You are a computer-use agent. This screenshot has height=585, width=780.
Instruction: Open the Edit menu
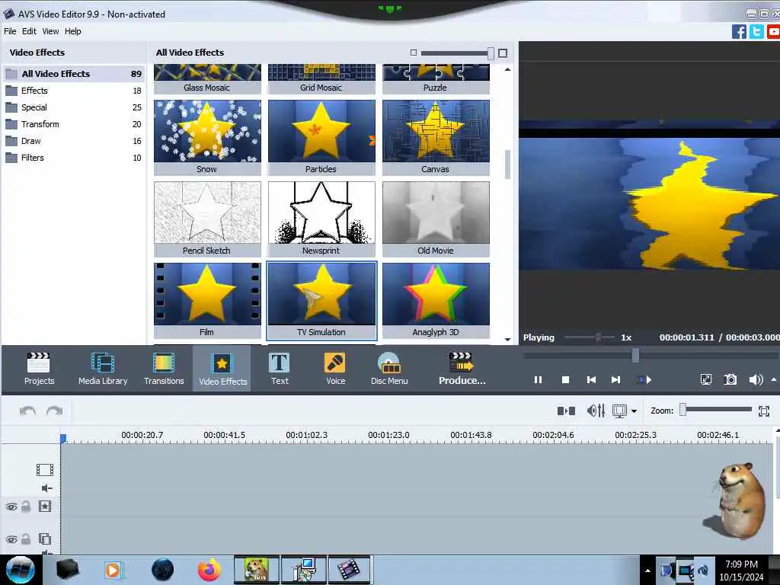click(x=29, y=30)
